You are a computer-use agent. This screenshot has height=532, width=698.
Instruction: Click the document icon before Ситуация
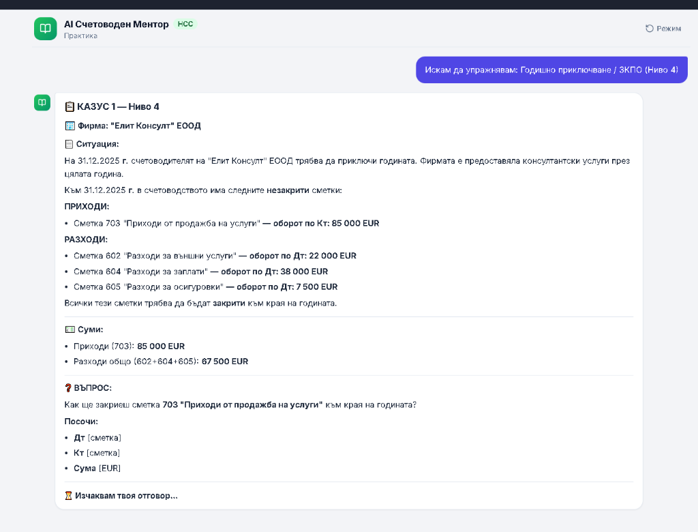coord(69,144)
